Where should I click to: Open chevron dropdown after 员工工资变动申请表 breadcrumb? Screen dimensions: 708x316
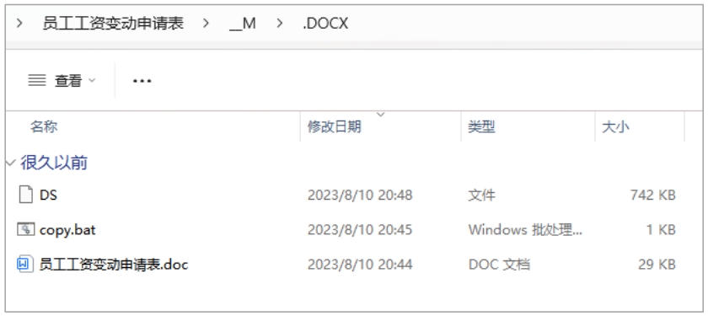(x=206, y=24)
